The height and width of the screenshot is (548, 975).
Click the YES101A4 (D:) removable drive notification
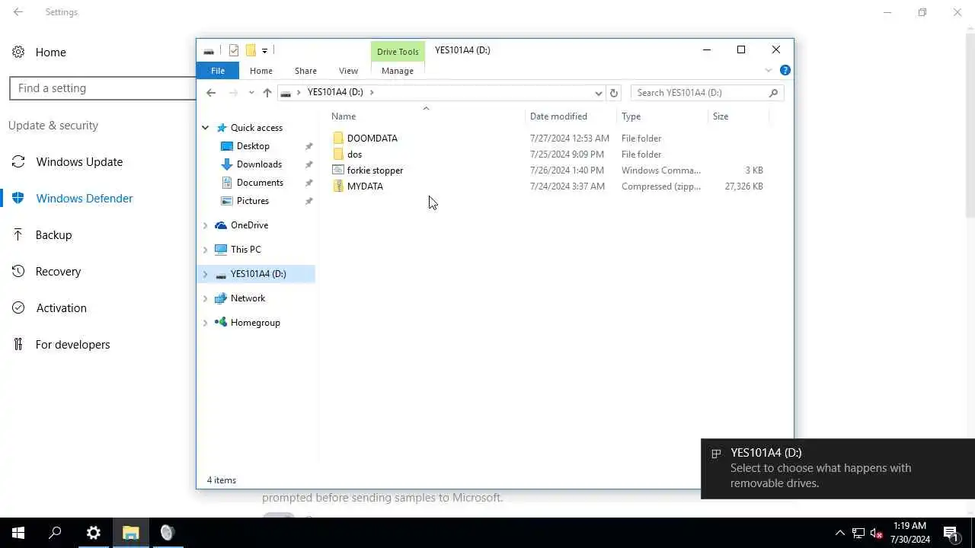(838, 468)
